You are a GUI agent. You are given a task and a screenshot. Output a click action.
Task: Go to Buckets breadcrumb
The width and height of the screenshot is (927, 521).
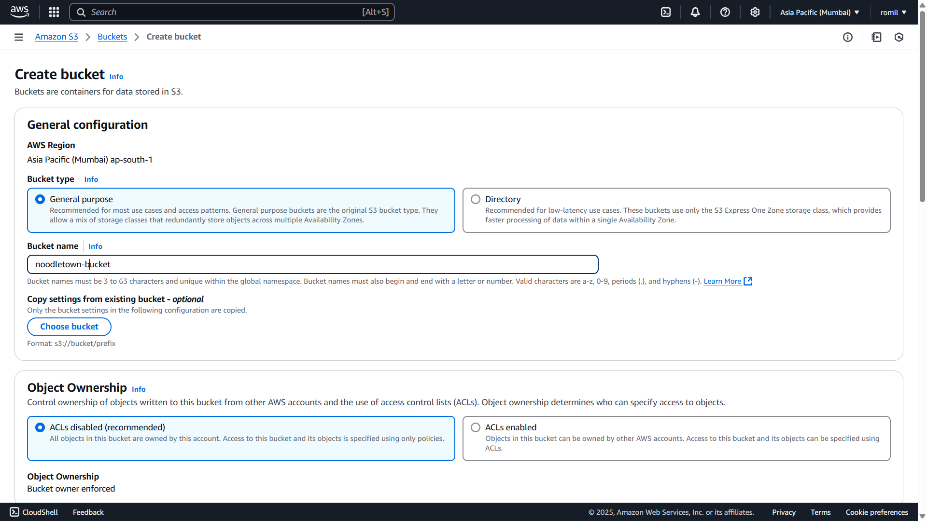112,37
